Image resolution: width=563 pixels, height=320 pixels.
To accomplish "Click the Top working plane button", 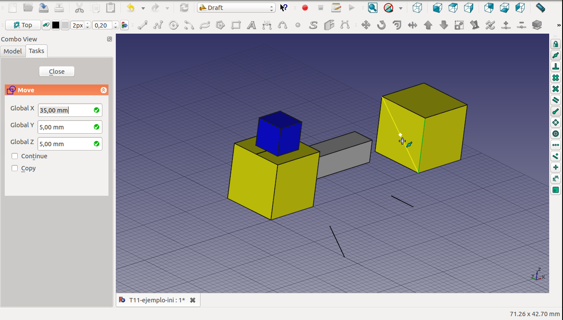I will [x=23, y=25].
